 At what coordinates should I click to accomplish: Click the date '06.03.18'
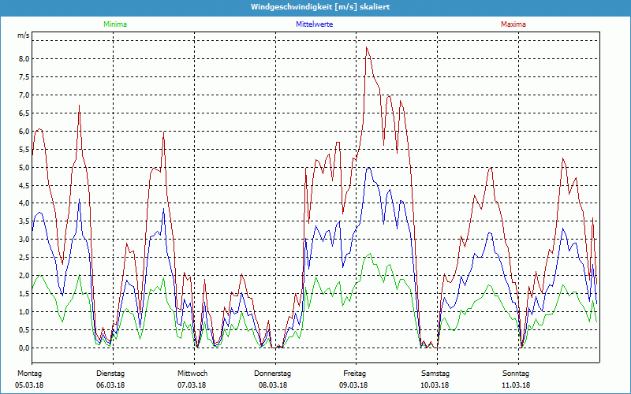(110, 385)
